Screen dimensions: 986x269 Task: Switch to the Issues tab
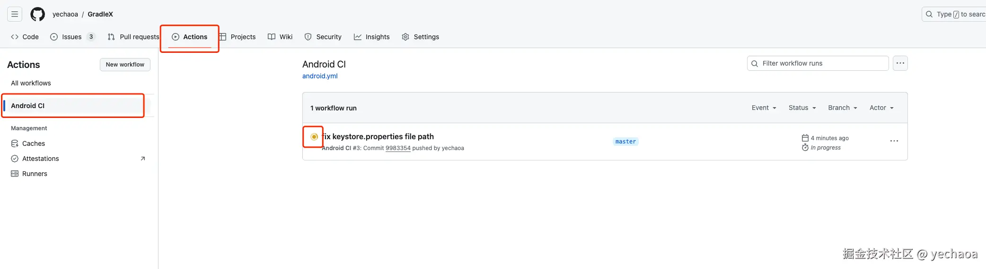[x=72, y=37]
